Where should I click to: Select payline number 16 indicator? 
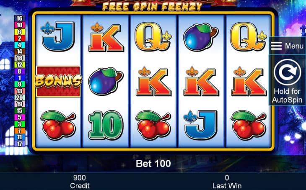pyautogui.click(x=20, y=18)
